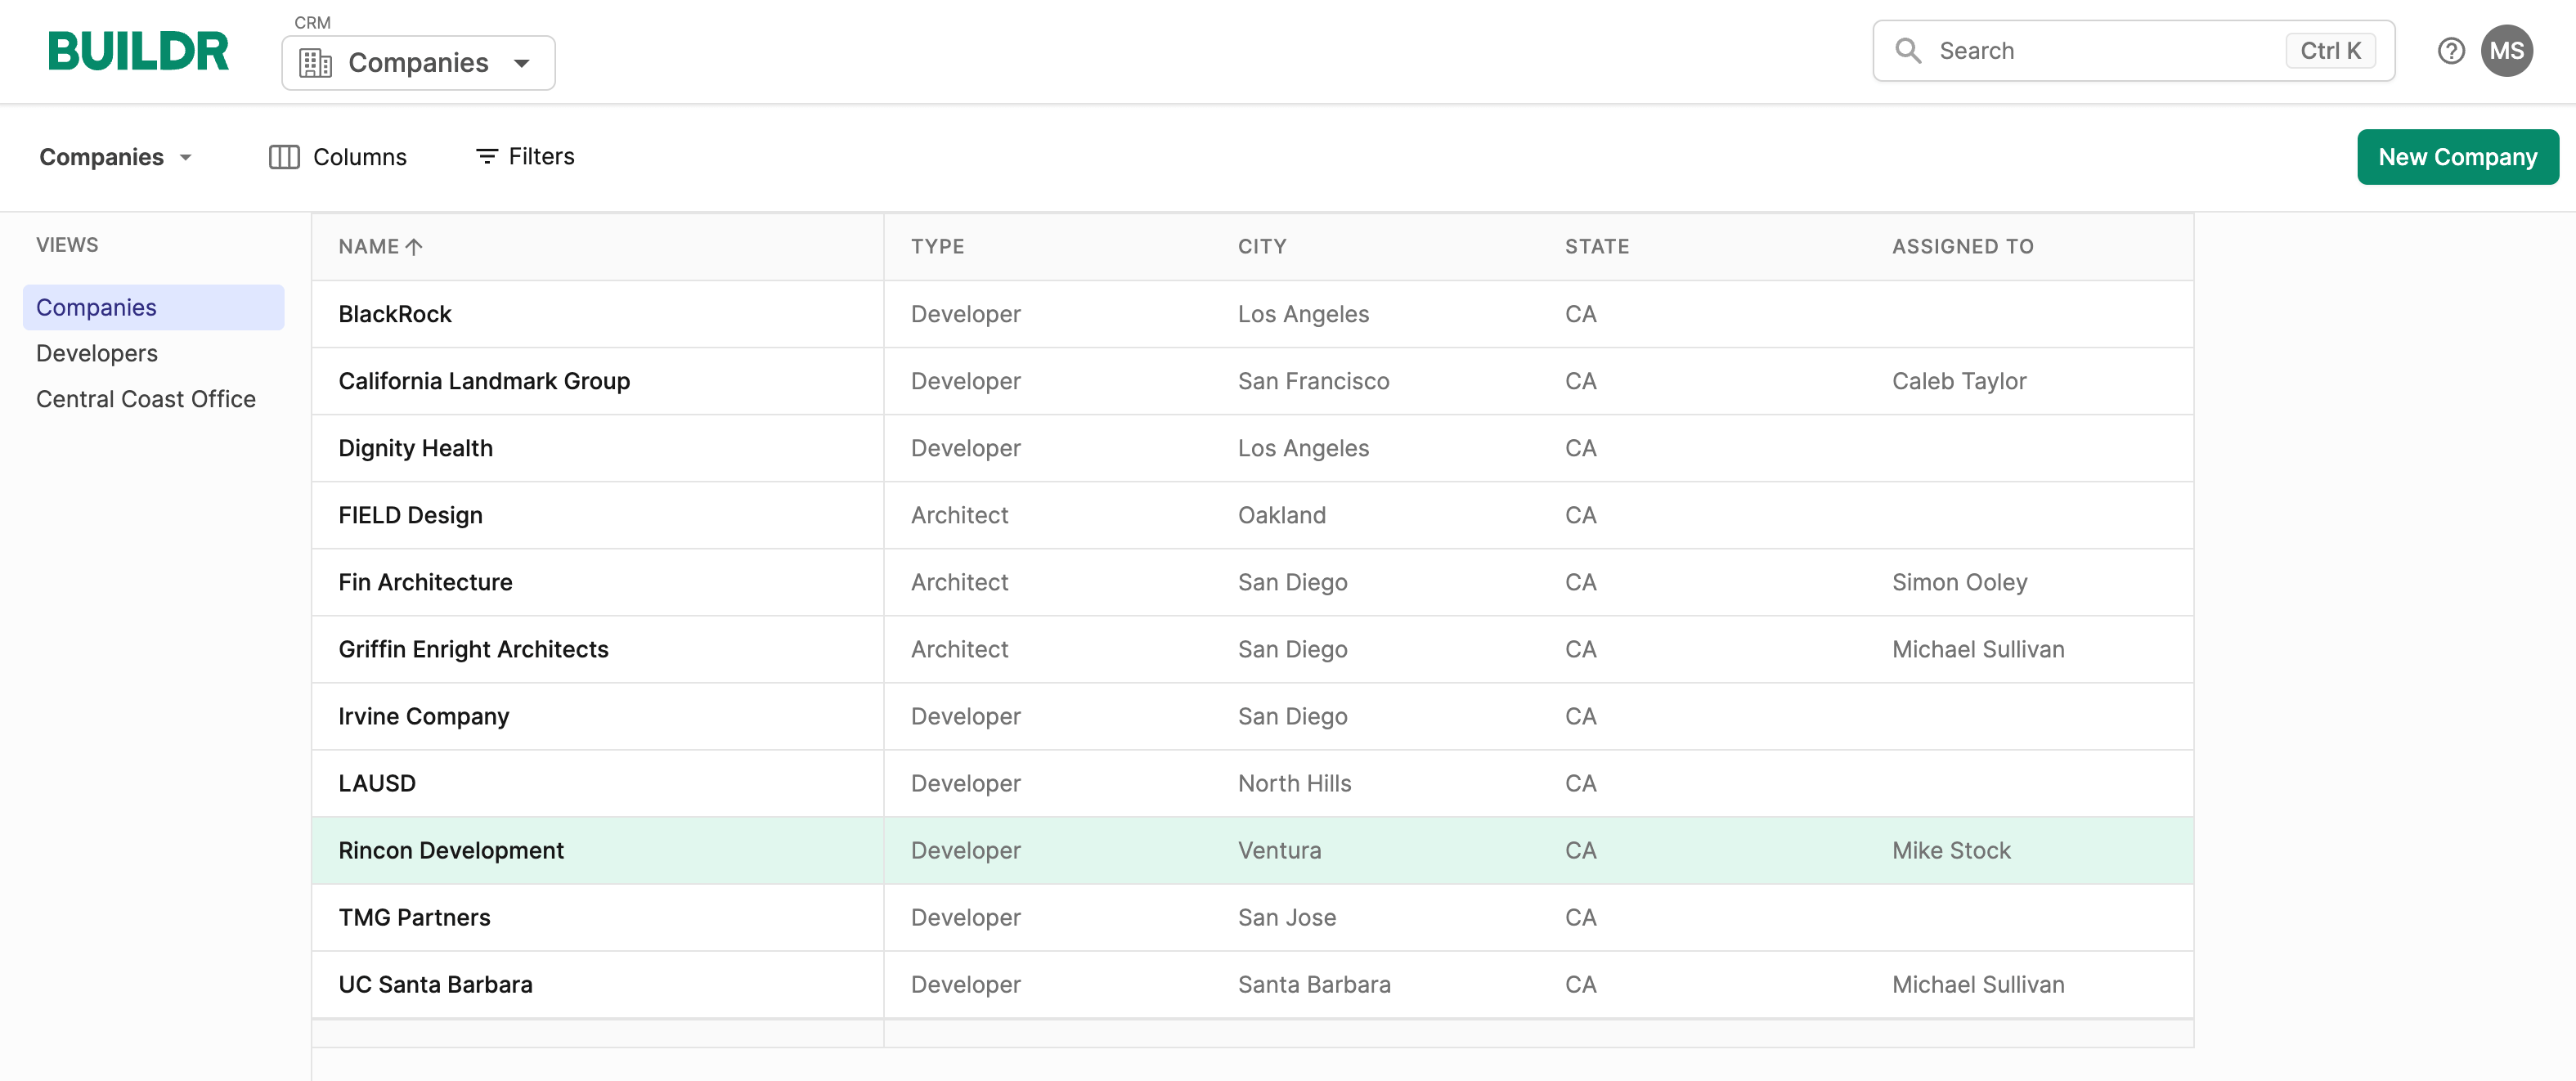Open the BlackRock company row
Screen dimensions: 2576x1081
[x=1252, y=314]
